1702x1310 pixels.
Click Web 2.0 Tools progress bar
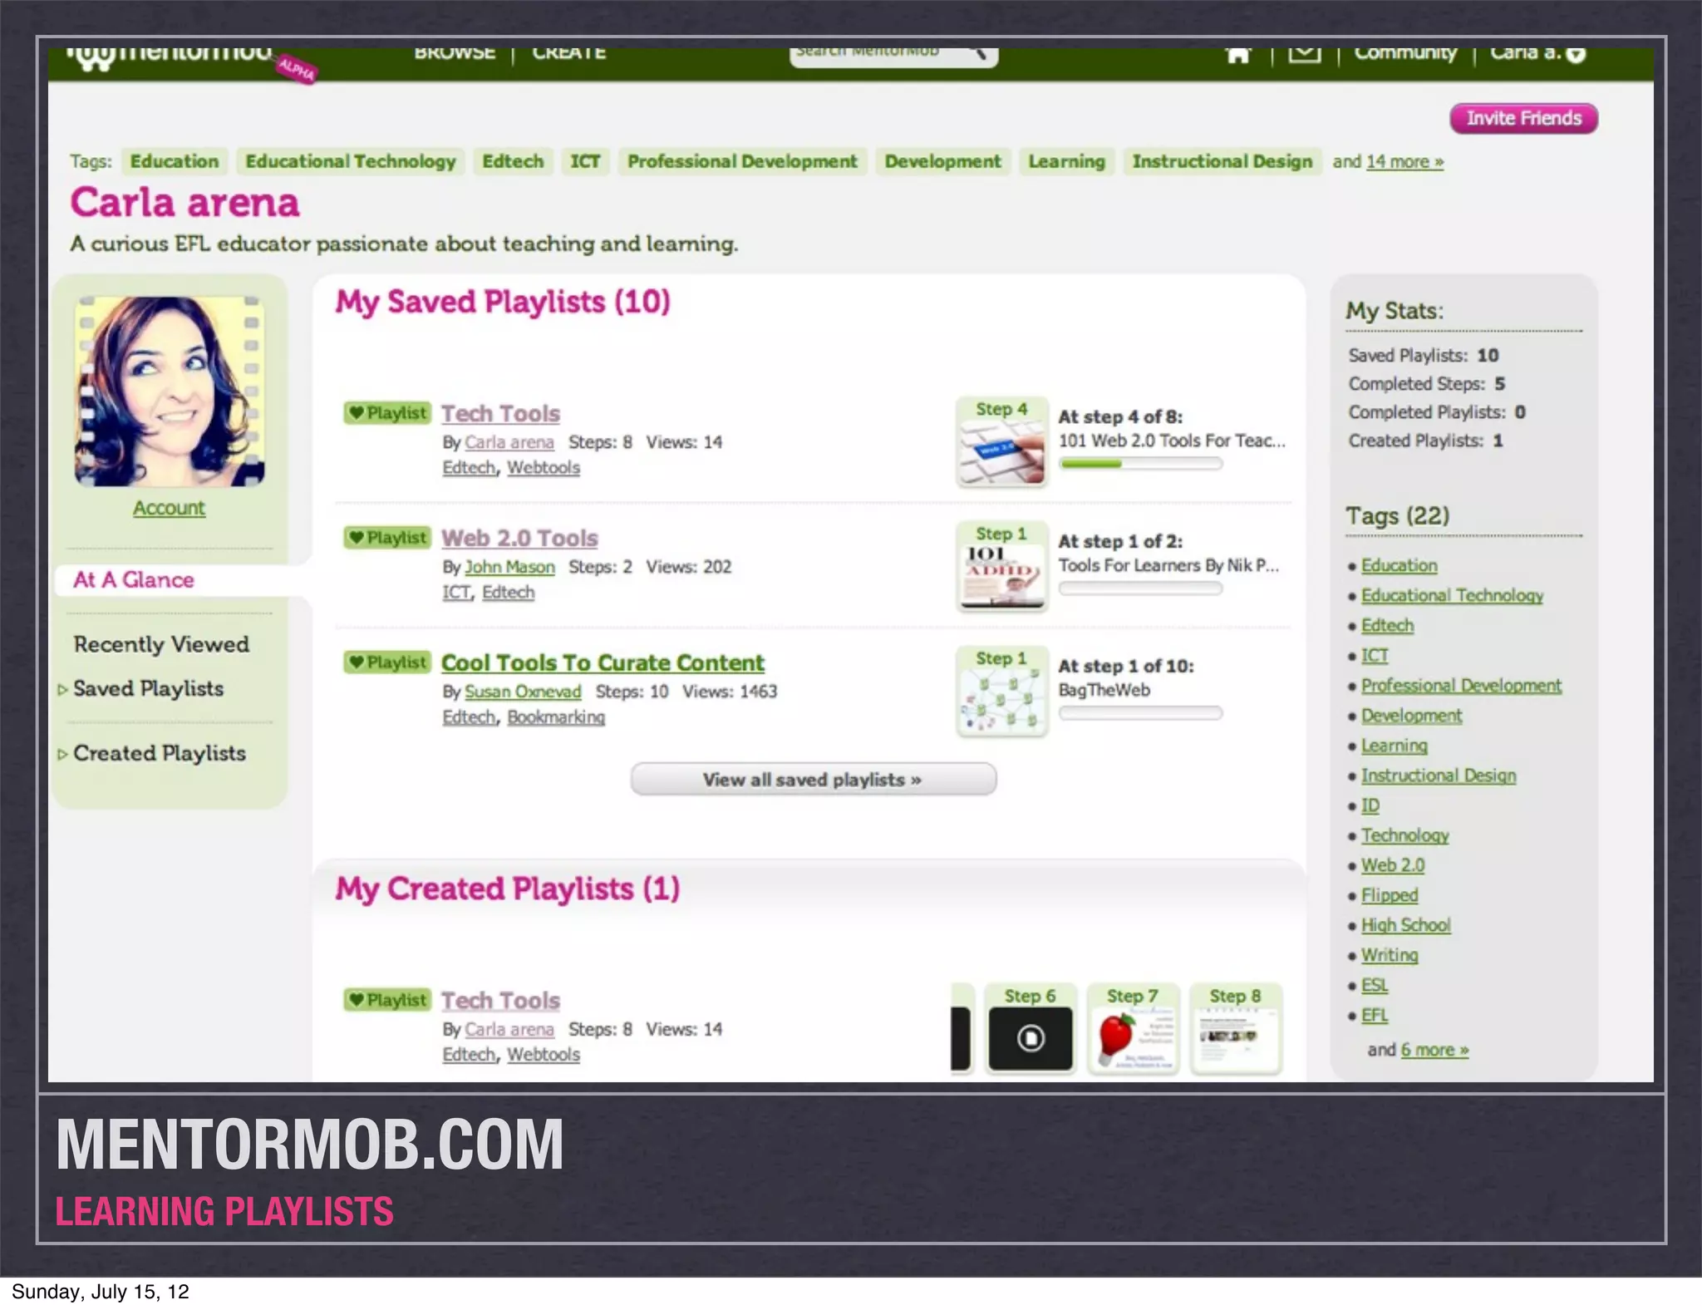click(1140, 589)
